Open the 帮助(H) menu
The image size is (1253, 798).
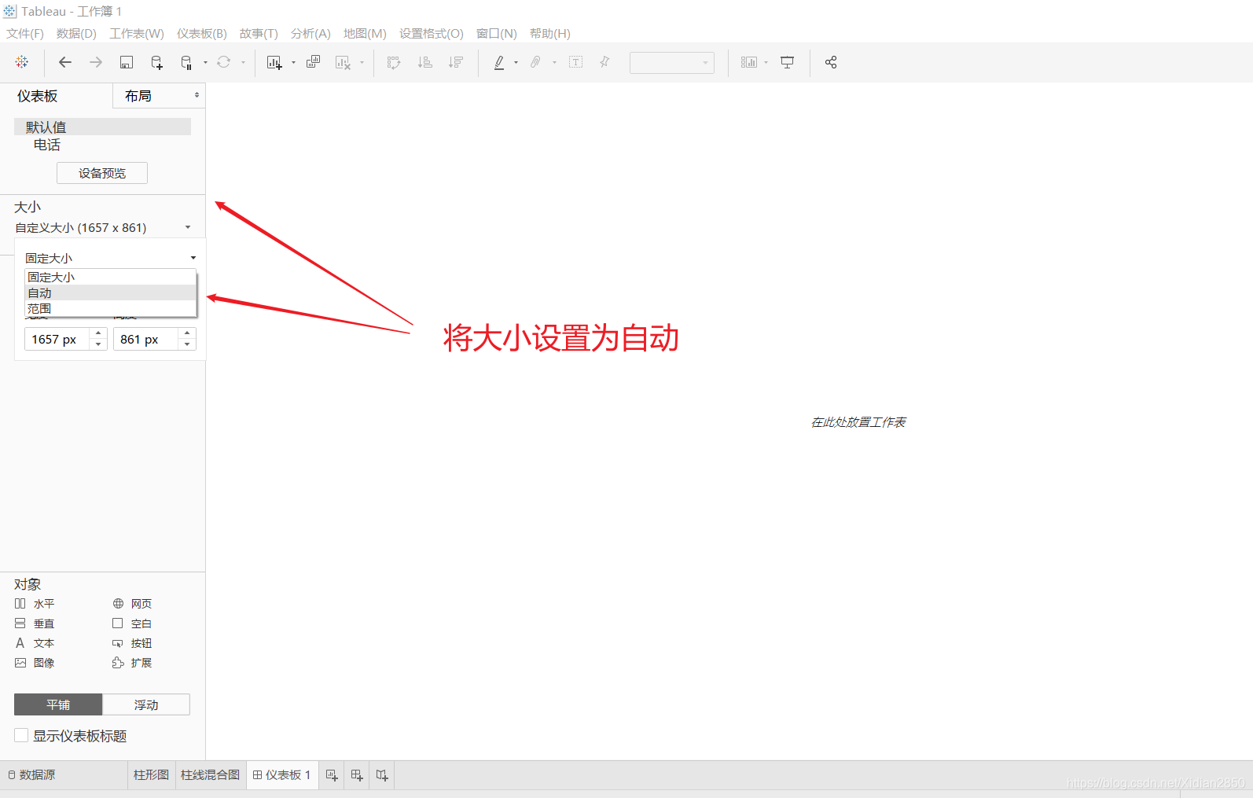(550, 34)
